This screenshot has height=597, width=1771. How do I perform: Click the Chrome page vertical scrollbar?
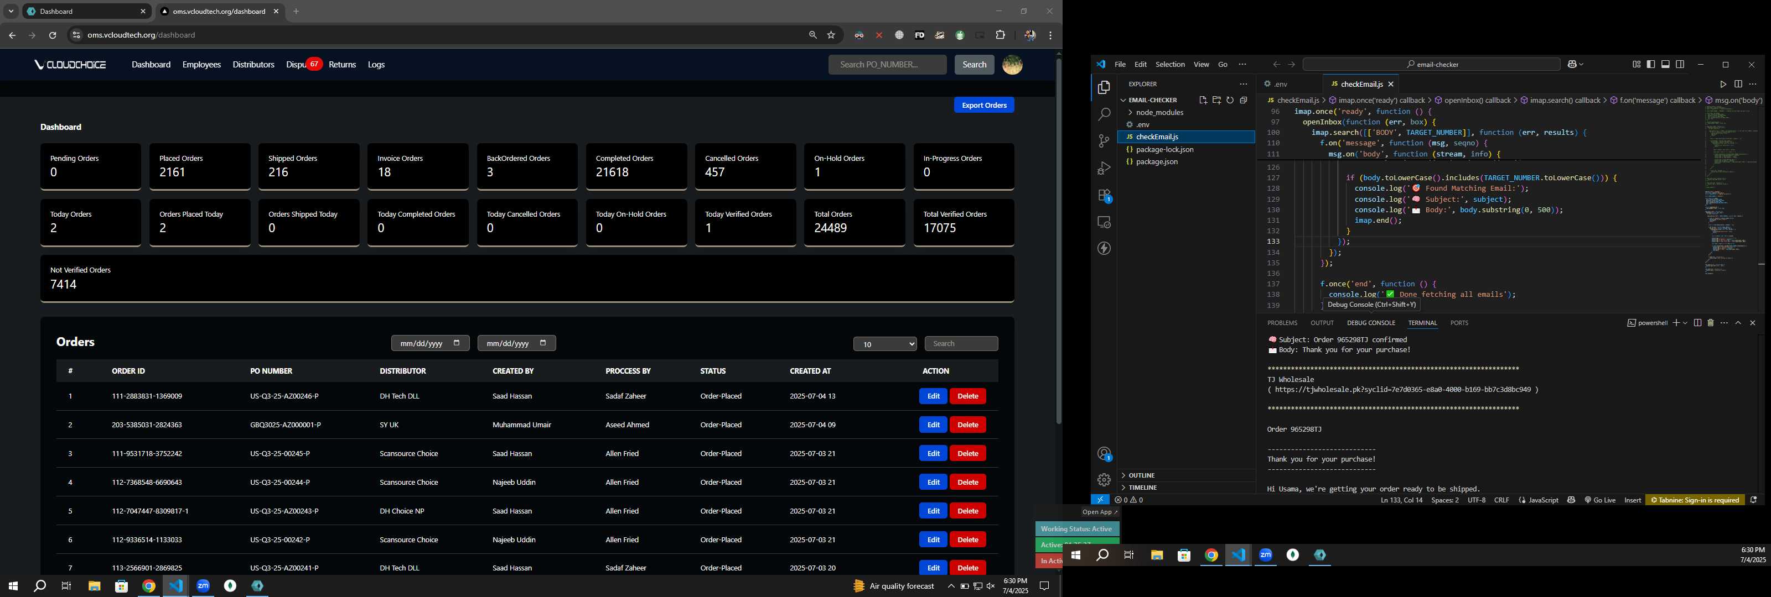pyautogui.click(x=1058, y=240)
